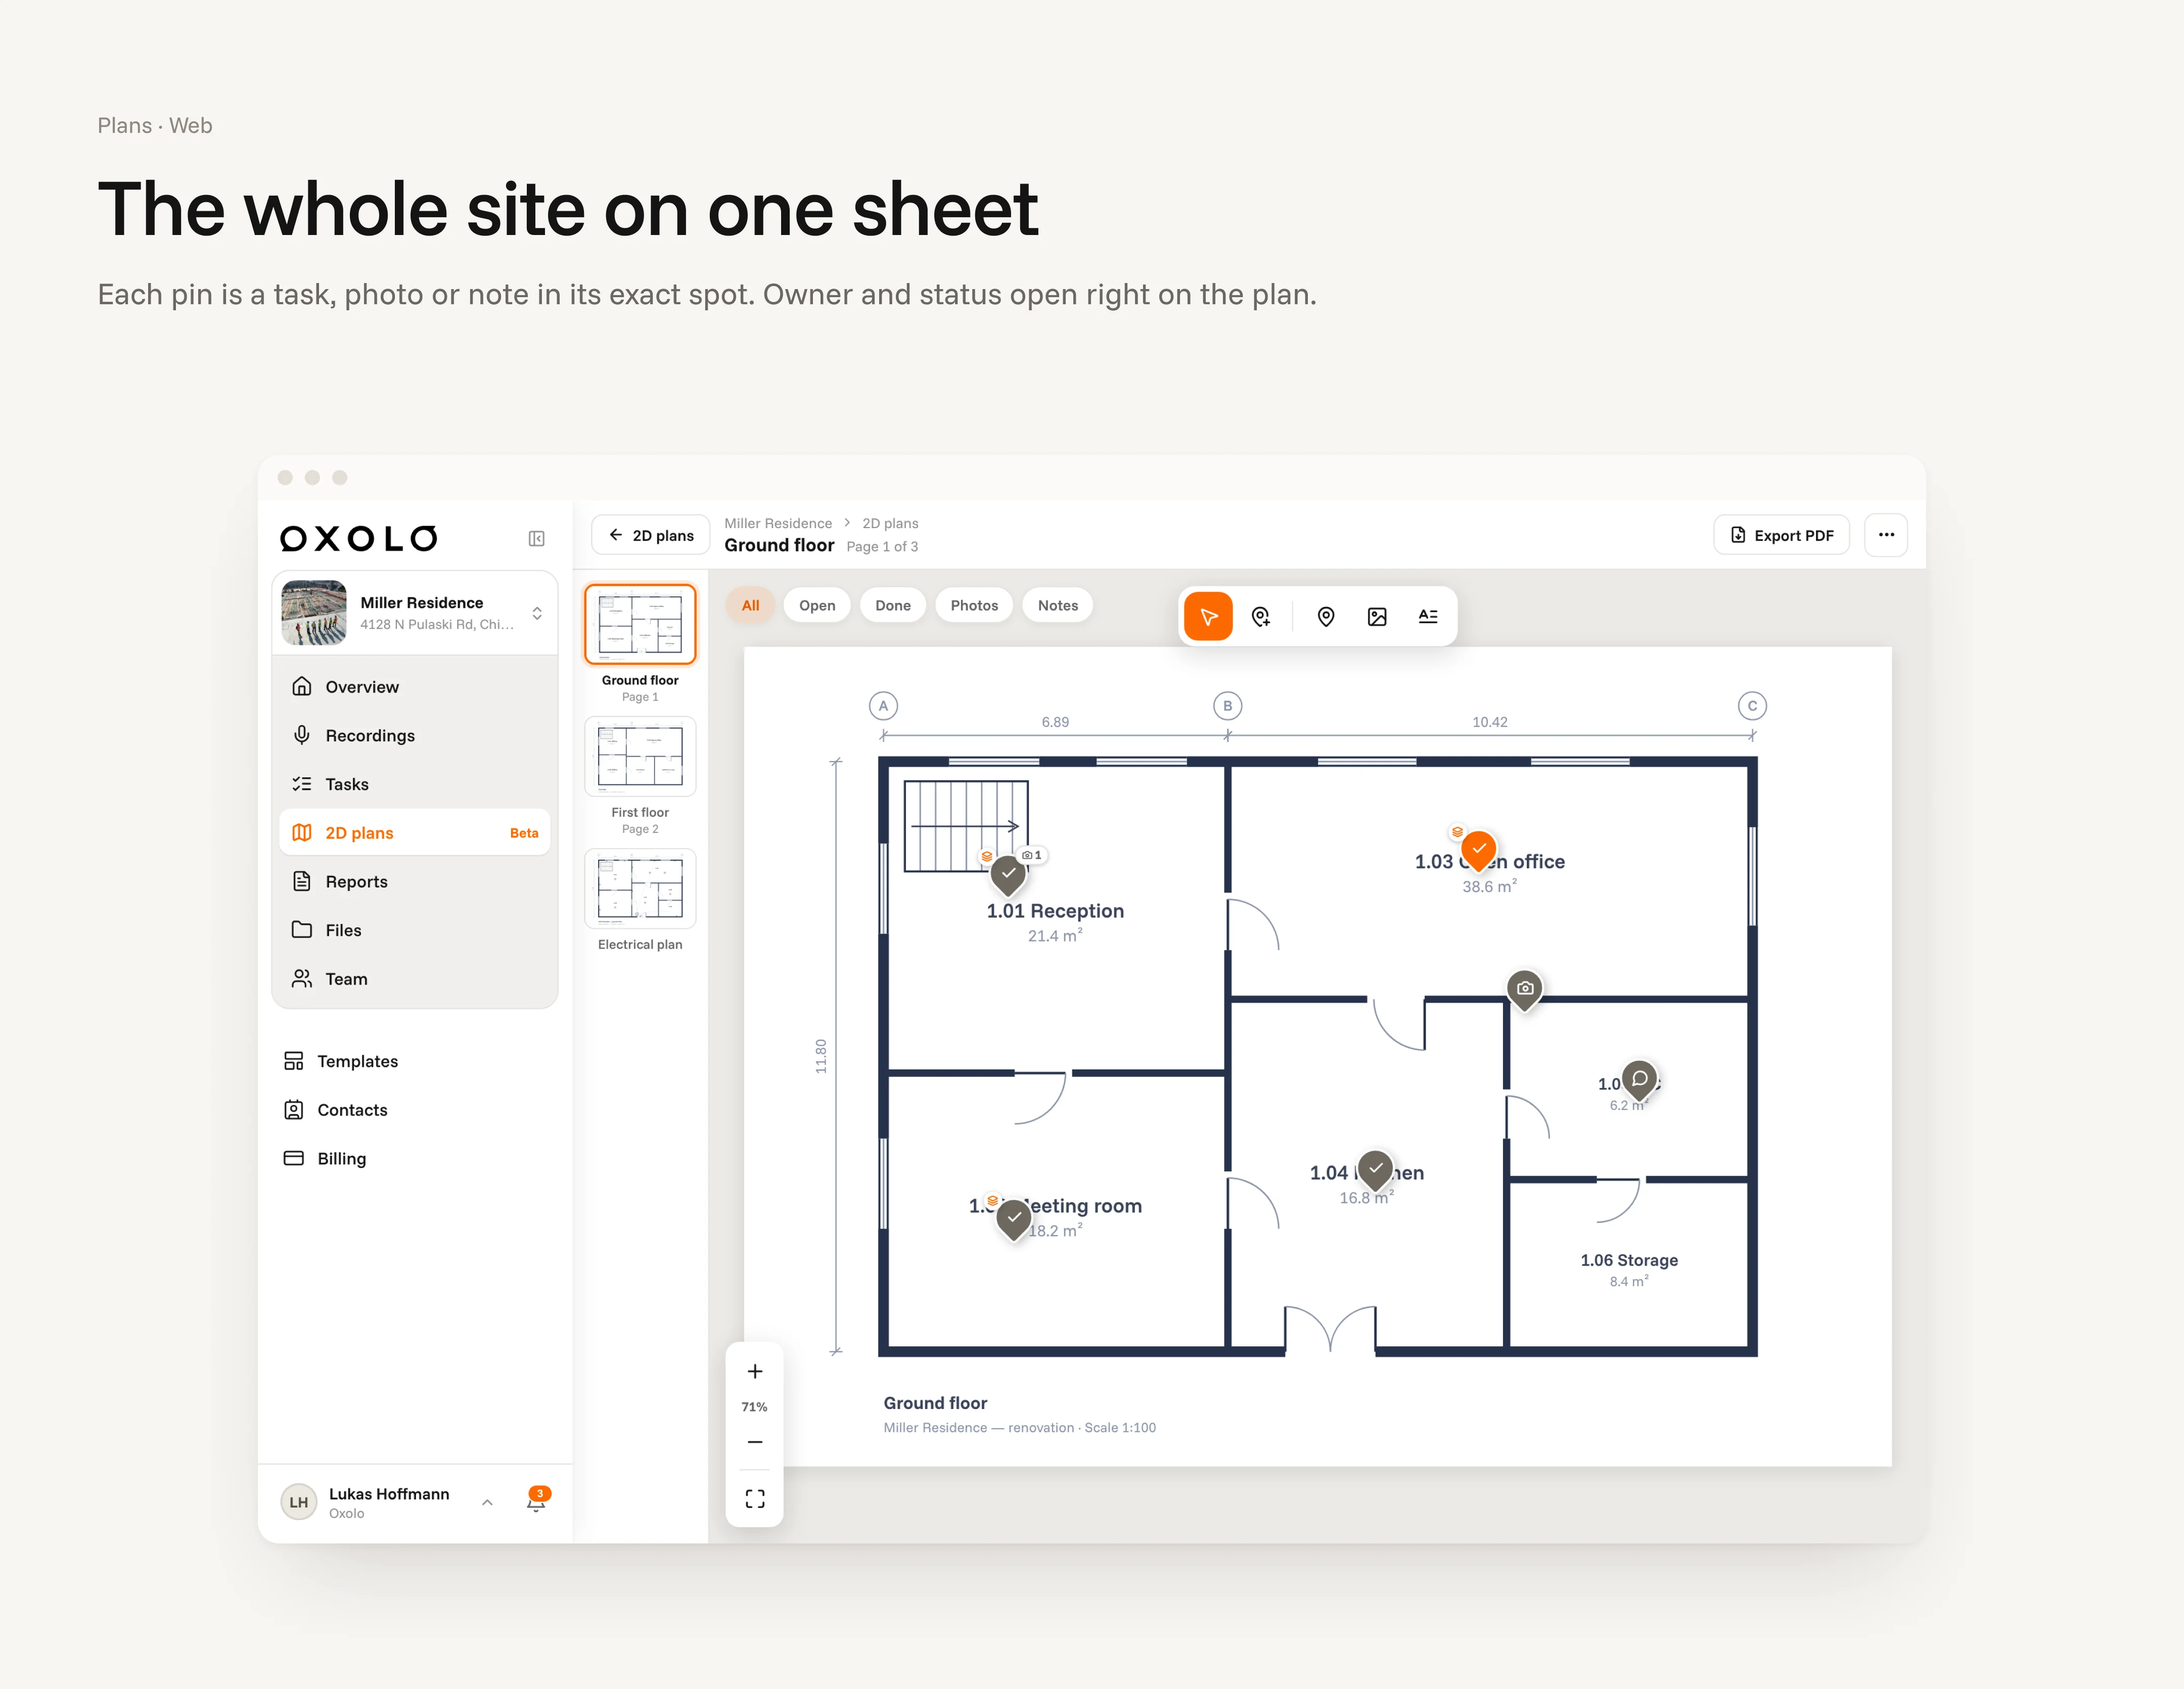The height and width of the screenshot is (1689, 2184).
Task: Open Files in sidebar
Action: 415,930
